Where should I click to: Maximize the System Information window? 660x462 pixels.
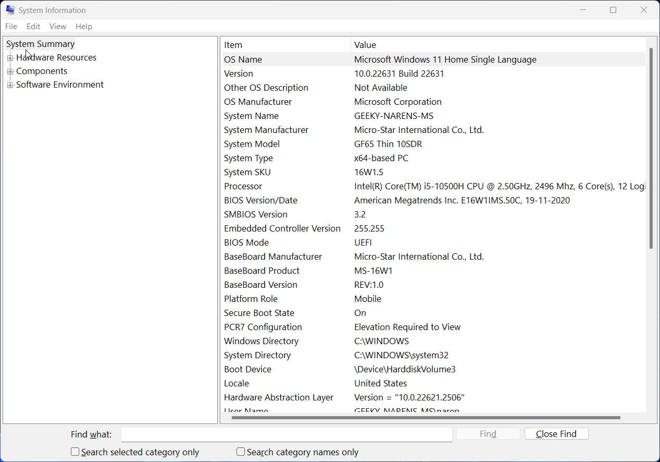[613, 10]
